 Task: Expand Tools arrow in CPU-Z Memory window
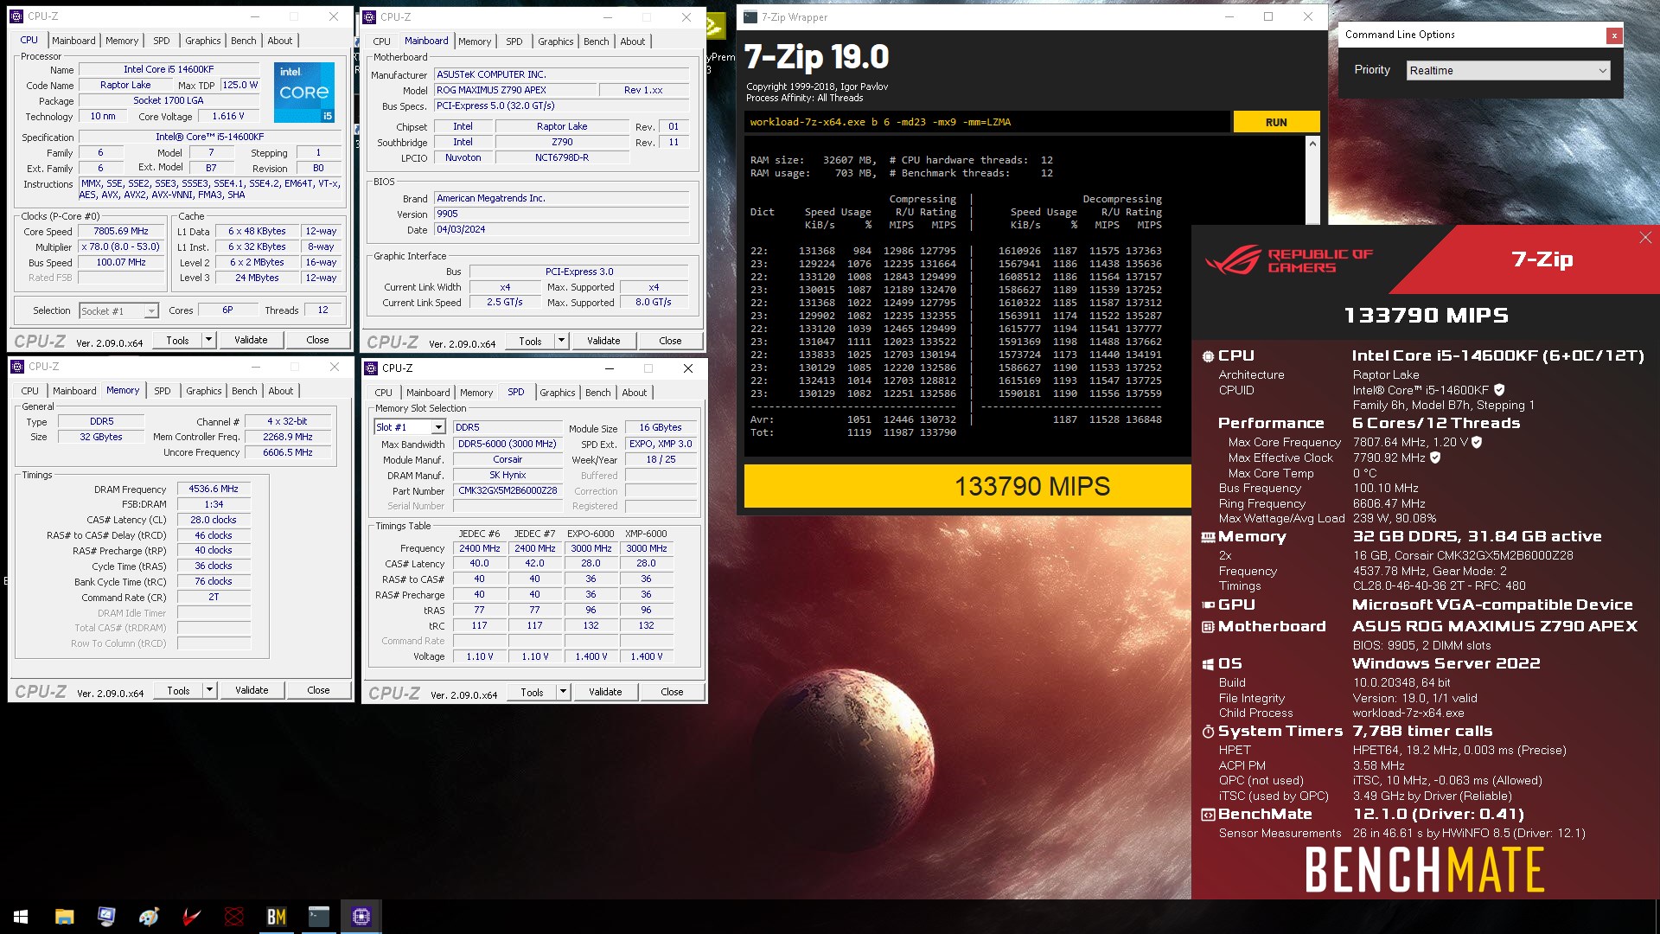coord(209,690)
